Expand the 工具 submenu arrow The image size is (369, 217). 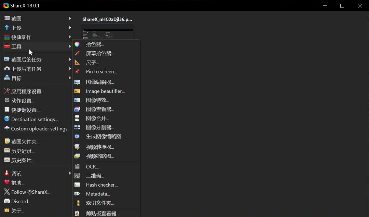(70, 46)
